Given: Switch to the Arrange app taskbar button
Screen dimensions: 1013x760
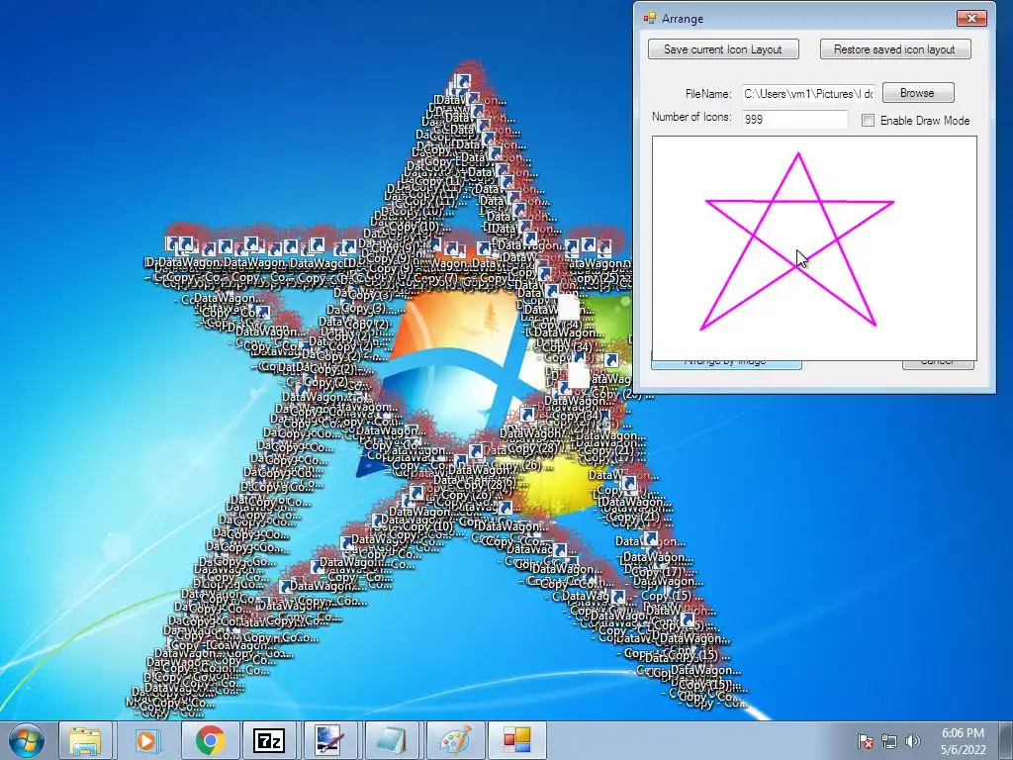Looking at the screenshot, I should [516, 740].
